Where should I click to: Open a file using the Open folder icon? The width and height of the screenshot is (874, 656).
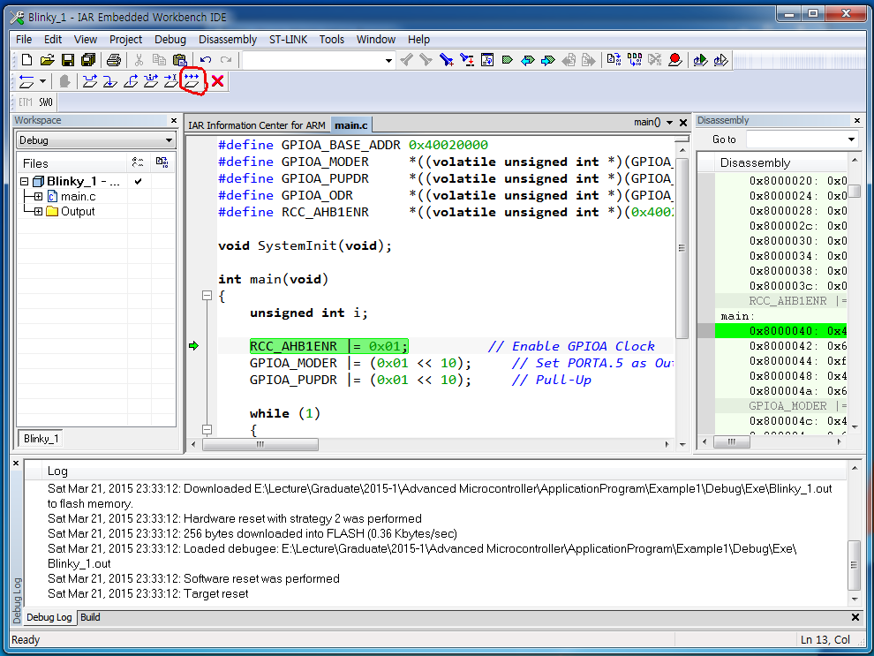click(x=48, y=60)
